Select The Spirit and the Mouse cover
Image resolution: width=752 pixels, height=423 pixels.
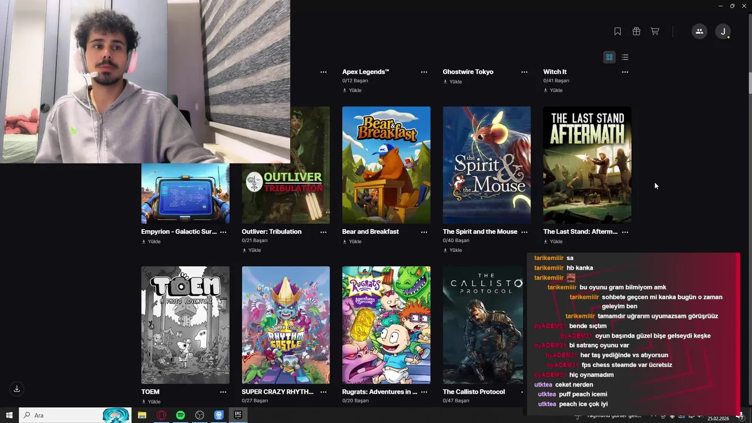[x=486, y=165]
